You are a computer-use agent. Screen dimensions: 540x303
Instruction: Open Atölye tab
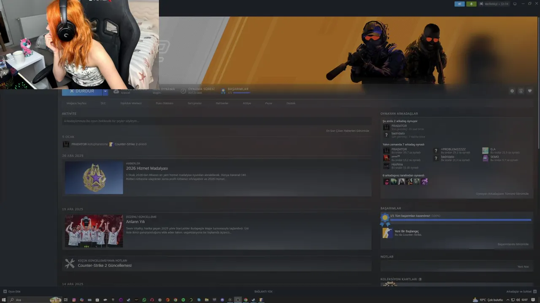coord(247,103)
